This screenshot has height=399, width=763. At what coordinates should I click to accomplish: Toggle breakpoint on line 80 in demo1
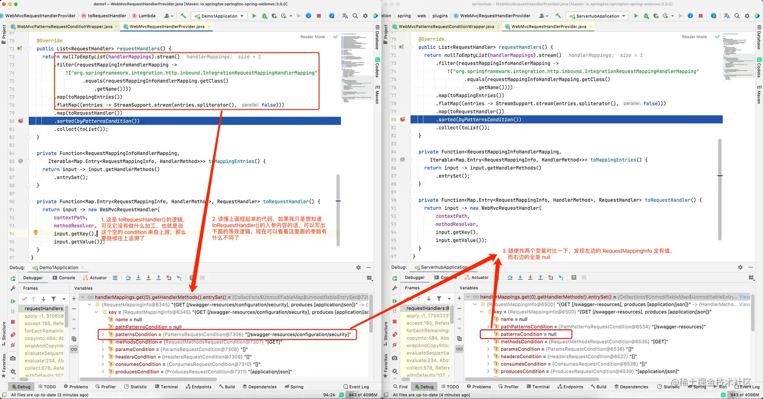[x=21, y=121]
